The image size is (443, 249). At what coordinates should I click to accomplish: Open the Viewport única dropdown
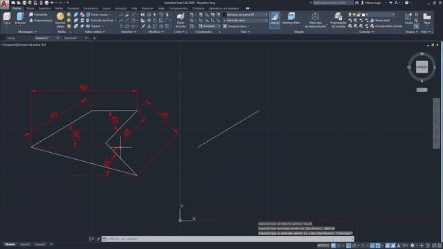(236, 26)
